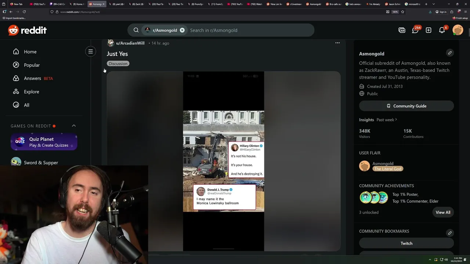470x264 pixels.
Task: Open the Reddit advertise icon
Action: 402,30
